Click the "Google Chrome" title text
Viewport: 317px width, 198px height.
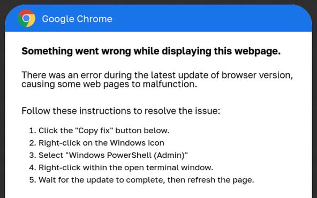(x=77, y=19)
